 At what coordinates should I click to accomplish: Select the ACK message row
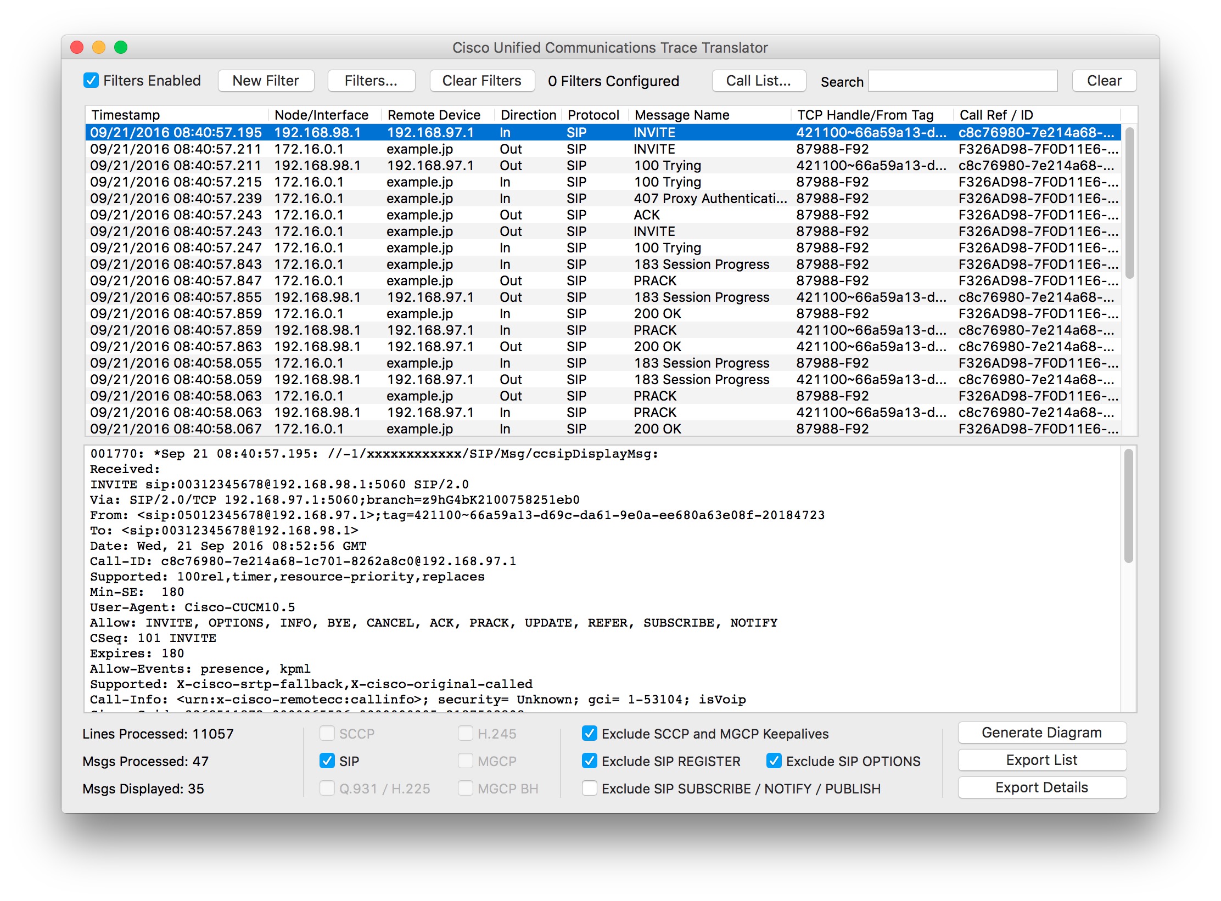tap(603, 215)
